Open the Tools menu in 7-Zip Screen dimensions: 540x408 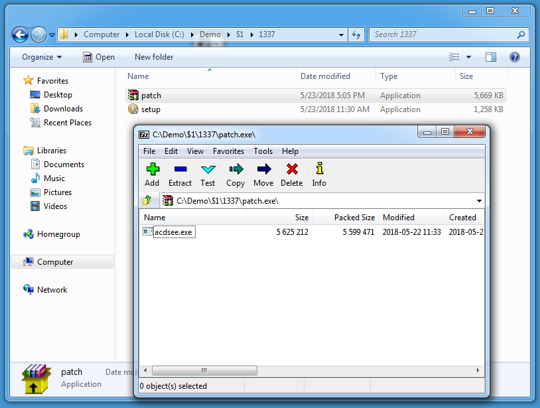263,151
